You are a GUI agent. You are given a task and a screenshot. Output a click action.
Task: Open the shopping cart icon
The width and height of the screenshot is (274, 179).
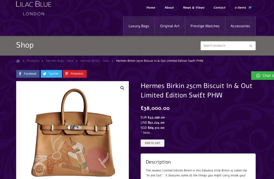tap(250, 7)
